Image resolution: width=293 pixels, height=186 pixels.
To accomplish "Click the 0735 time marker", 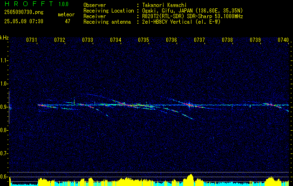I will [143, 40].
